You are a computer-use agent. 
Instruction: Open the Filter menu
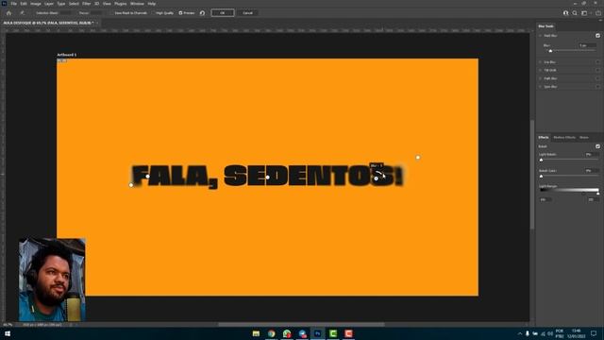pyautogui.click(x=86, y=4)
